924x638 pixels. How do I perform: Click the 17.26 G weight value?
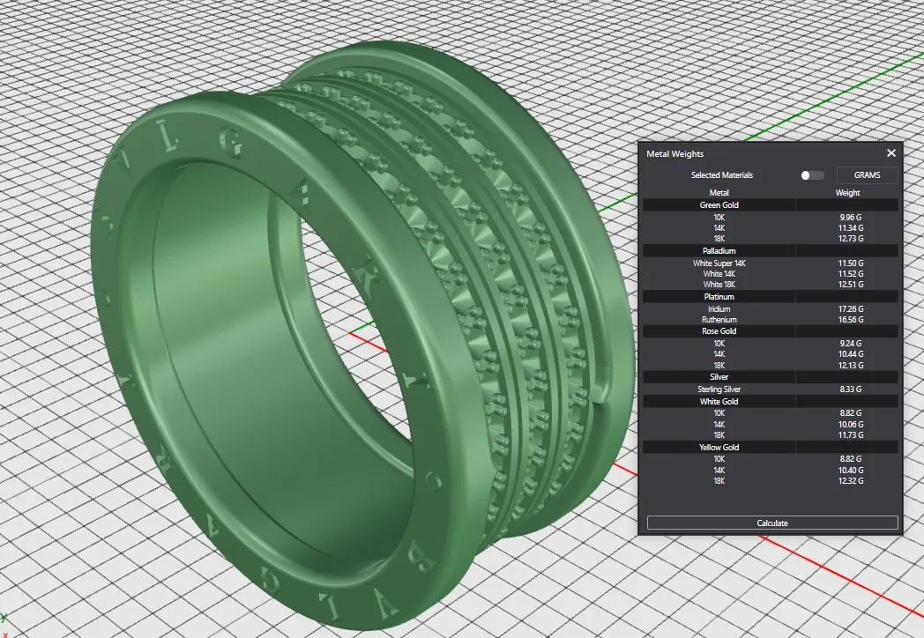coord(850,308)
